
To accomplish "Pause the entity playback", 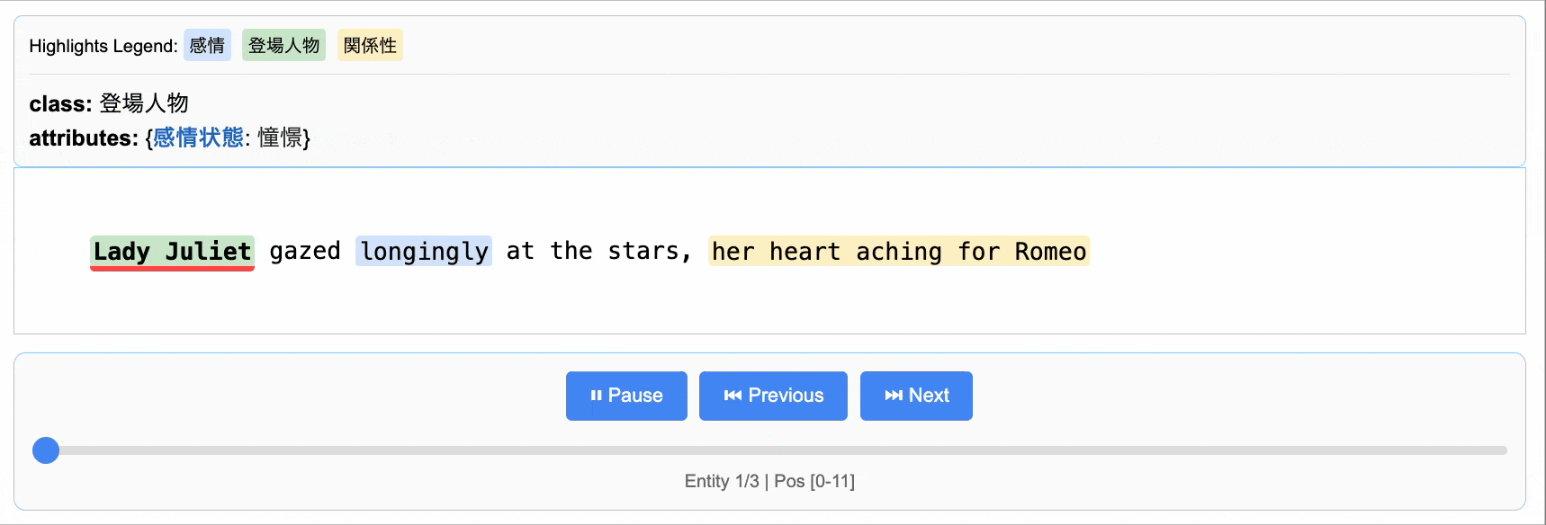I will tap(626, 396).
